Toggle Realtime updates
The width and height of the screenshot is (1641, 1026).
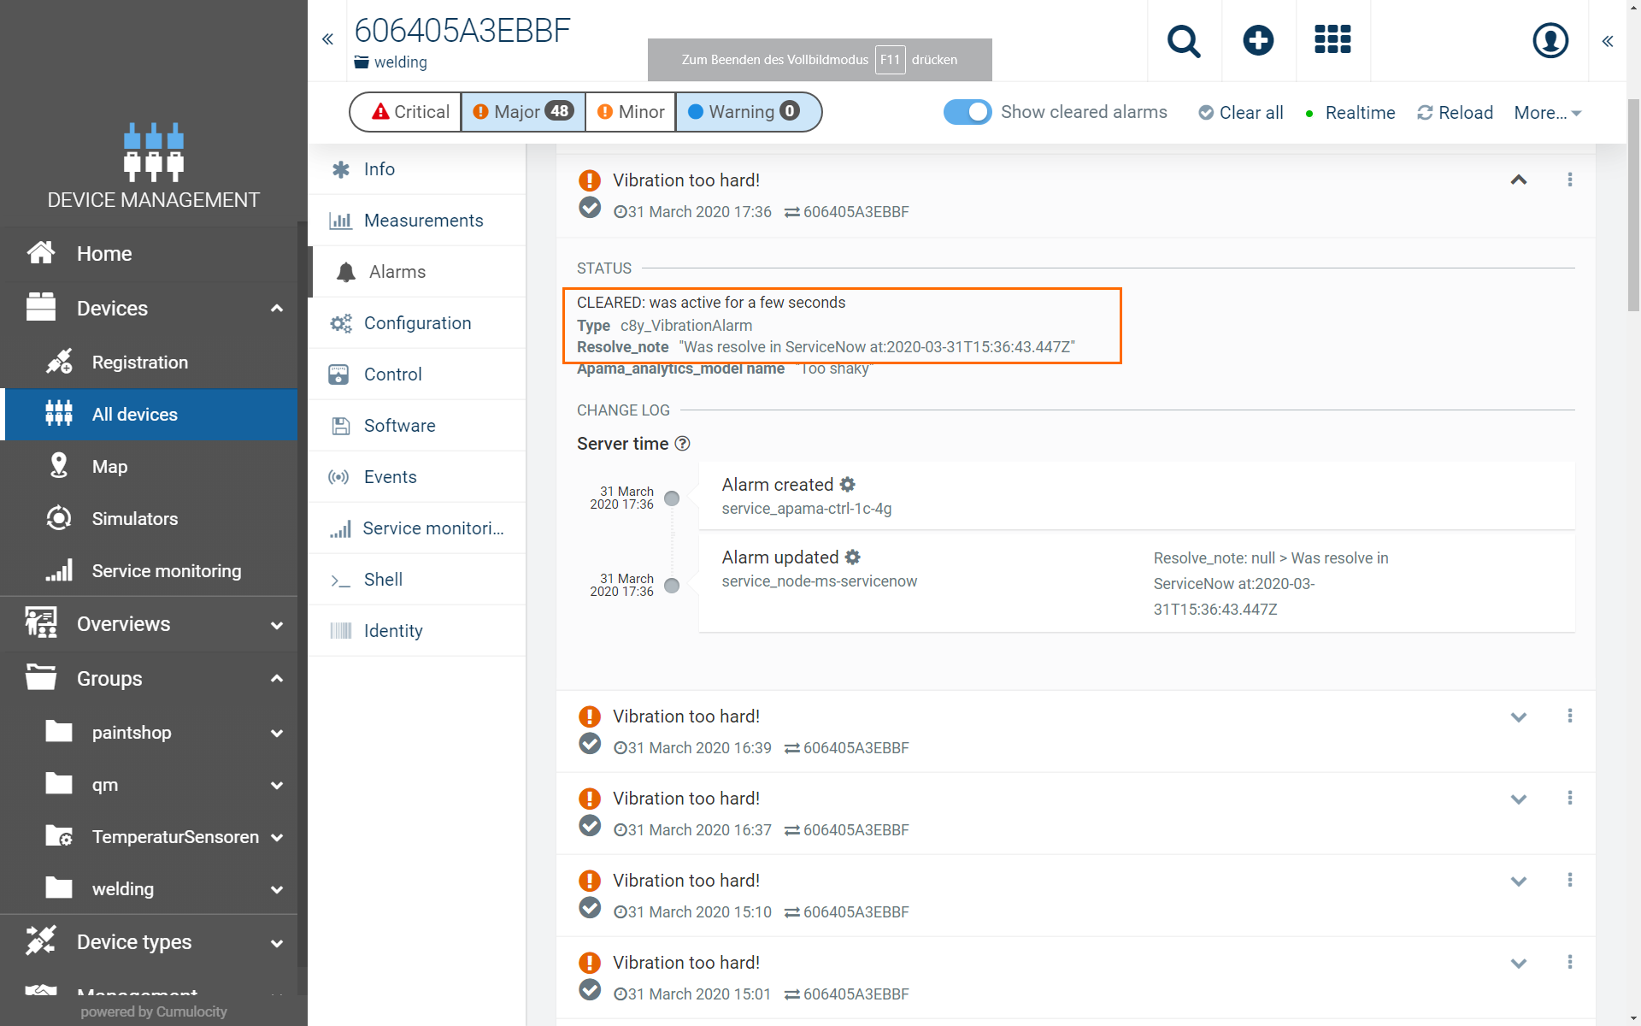coord(1350,113)
